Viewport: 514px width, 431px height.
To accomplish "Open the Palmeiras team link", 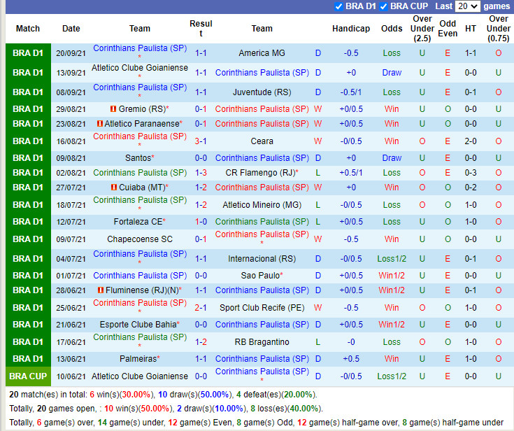I will 137,359.
